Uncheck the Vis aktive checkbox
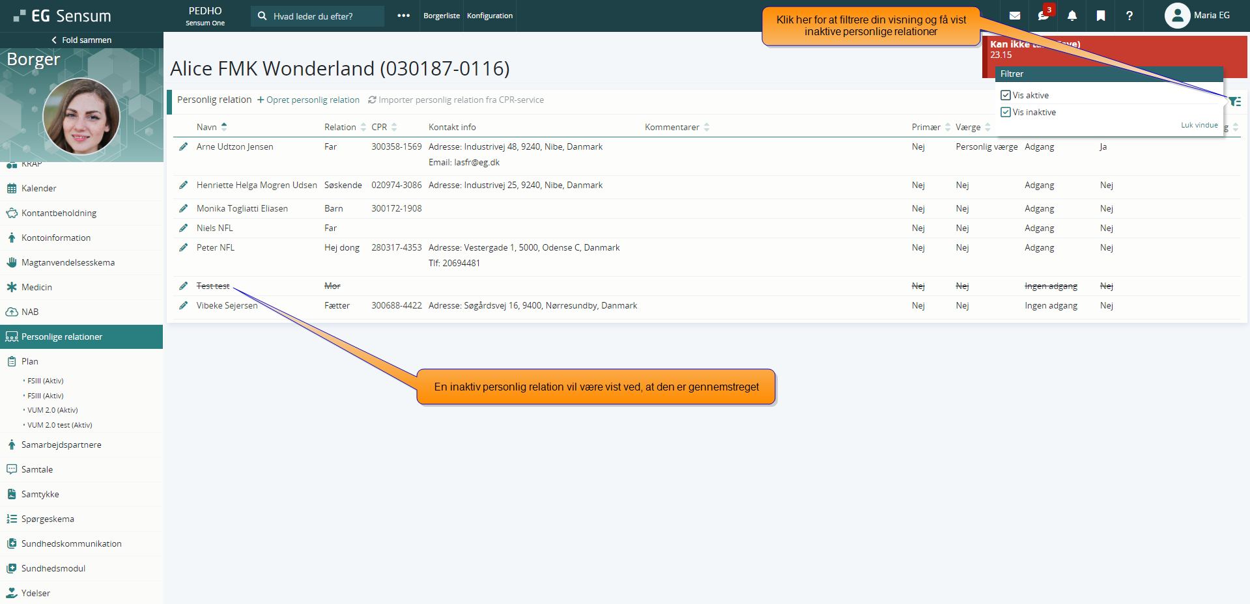This screenshot has width=1250, height=604. pos(1006,95)
